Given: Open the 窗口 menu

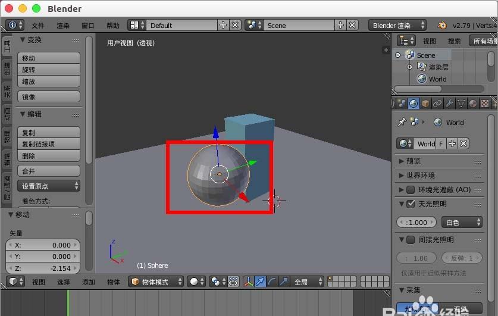Looking at the screenshot, I should click(x=87, y=26).
